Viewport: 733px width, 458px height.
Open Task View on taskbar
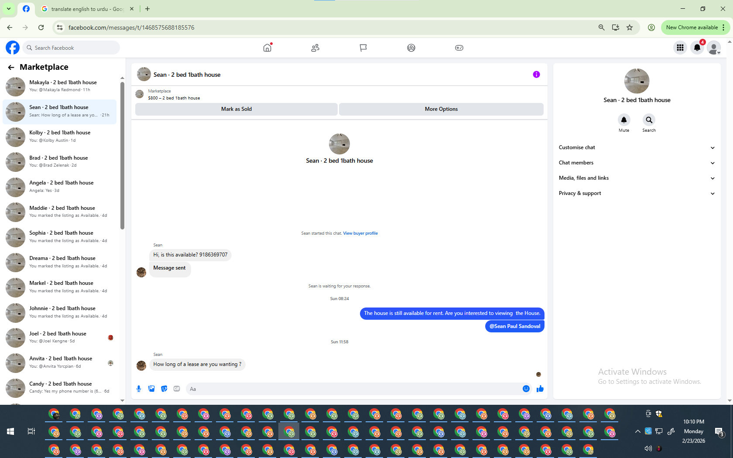[x=31, y=431]
